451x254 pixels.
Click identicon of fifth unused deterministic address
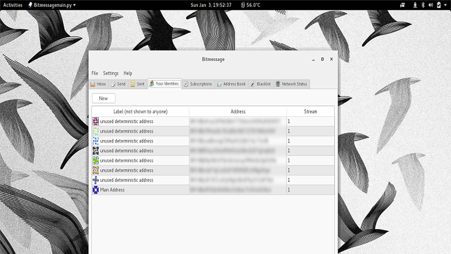click(x=96, y=160)
